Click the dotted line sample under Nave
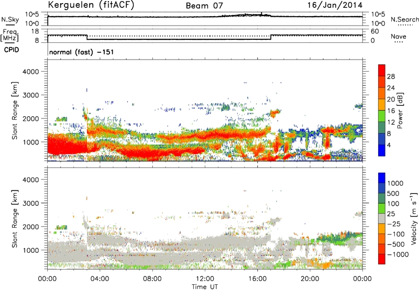419x290 pixels. pos(399,42)
